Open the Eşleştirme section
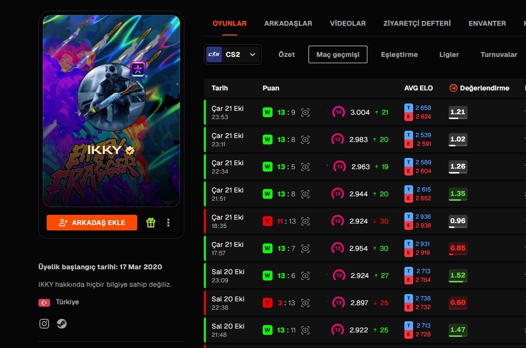This screenshot has height=348, width=526. (x=399, y=54)
